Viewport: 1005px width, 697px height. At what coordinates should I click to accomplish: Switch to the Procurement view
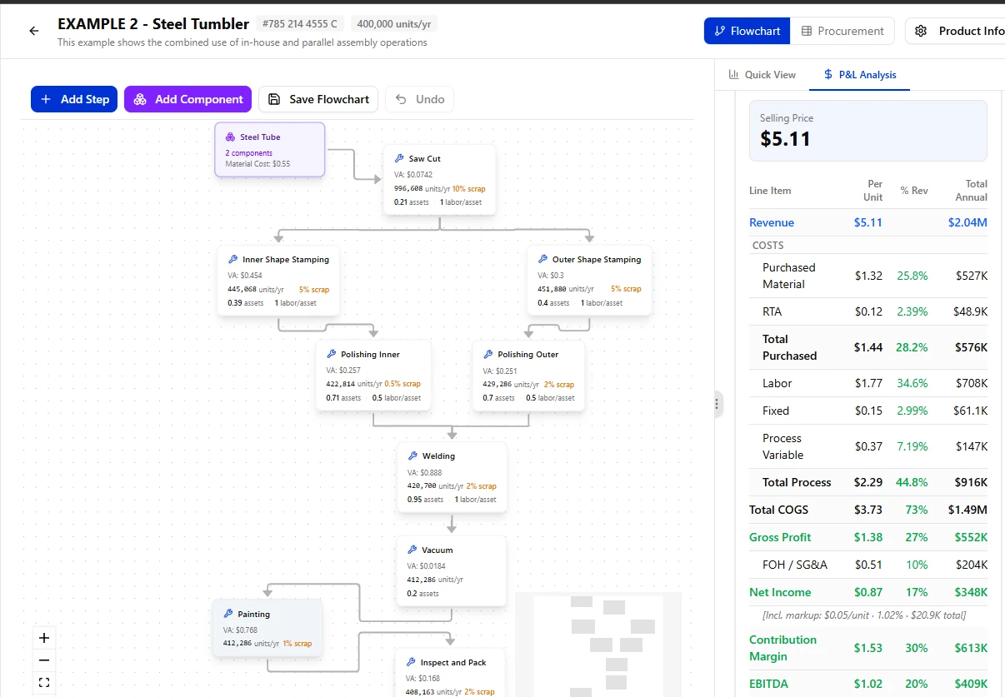click(842, 31)
